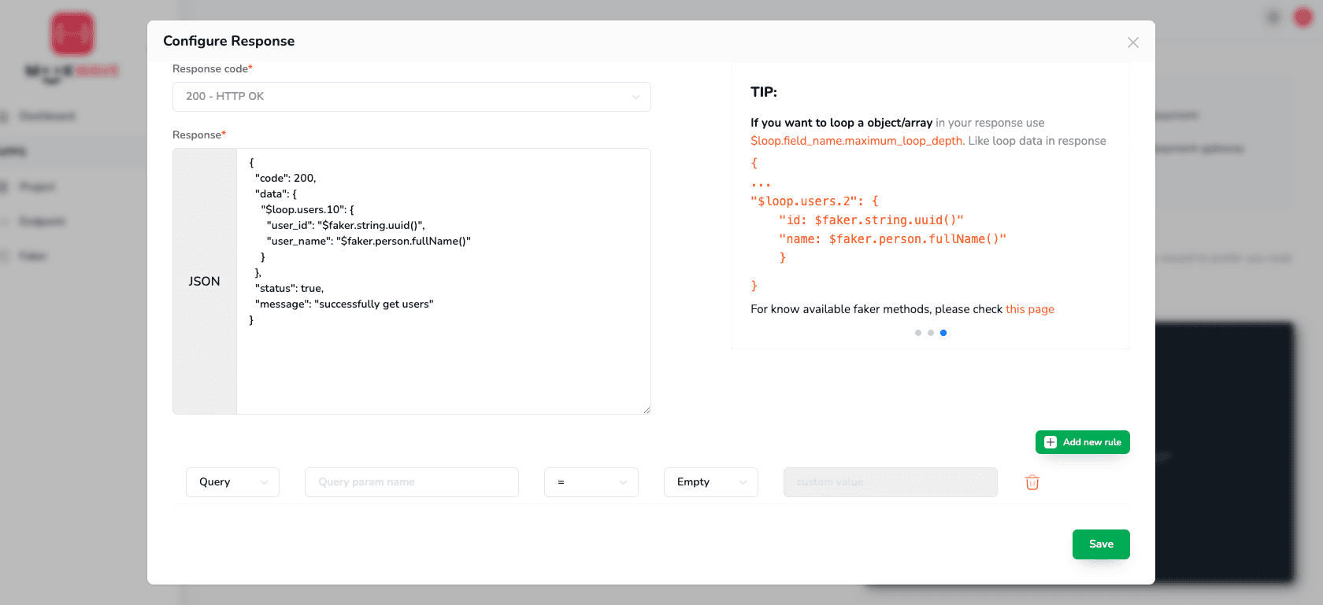Show the second tip slide dot
1323x605 pixels.
pos(931,333)
